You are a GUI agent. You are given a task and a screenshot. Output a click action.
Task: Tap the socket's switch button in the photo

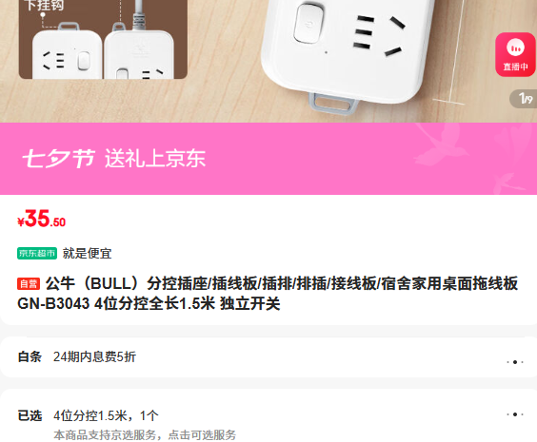coord(308,24)
